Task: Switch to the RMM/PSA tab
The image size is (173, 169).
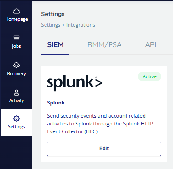Action: [x=104, y=45]
